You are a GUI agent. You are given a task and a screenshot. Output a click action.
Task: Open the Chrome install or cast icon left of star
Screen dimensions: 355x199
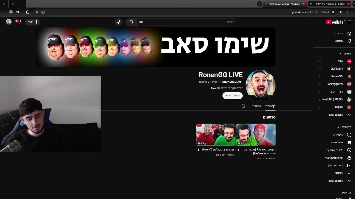click(x=43, y=12)
